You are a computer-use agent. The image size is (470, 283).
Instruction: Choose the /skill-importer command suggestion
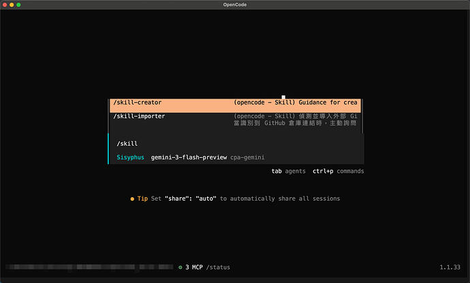pyautogui.click(x=235, y=120)
